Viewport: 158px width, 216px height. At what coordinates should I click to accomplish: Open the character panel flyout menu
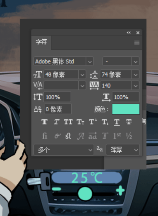[x=137, y=43]
